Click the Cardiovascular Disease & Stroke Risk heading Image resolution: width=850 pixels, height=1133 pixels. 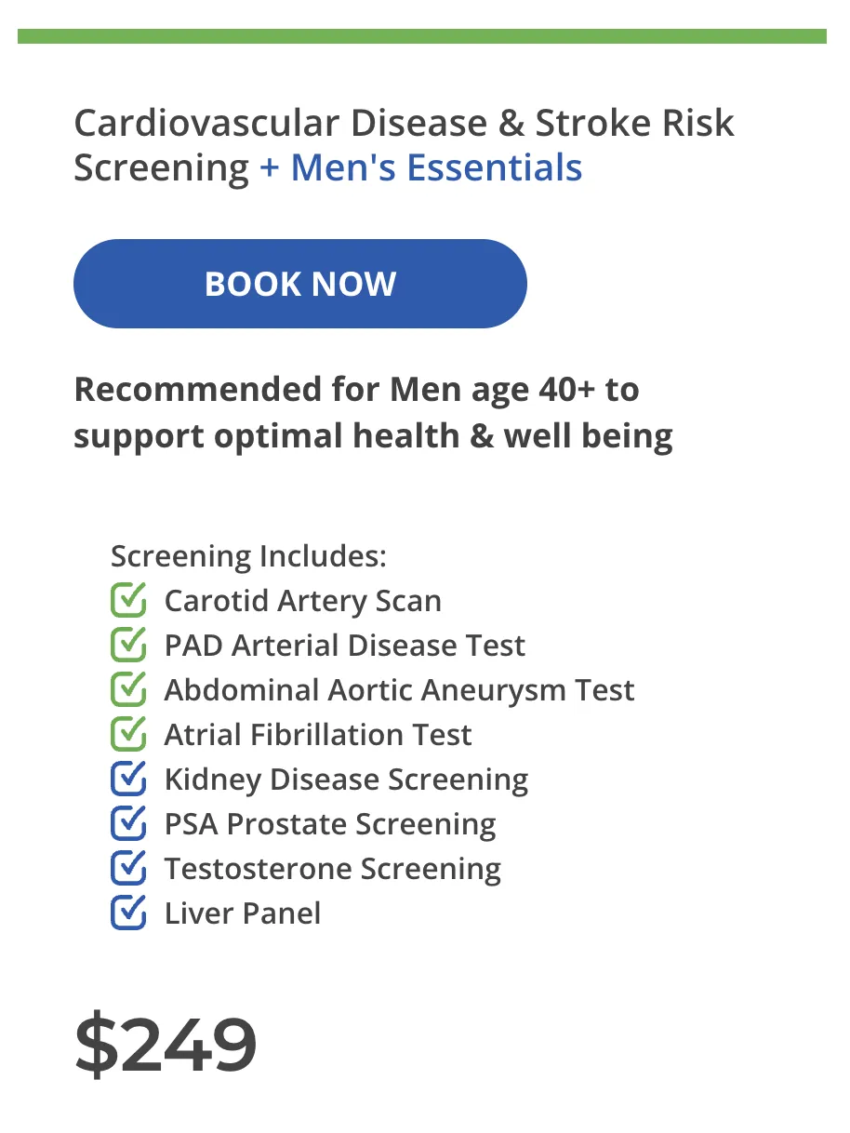(404, 124)
